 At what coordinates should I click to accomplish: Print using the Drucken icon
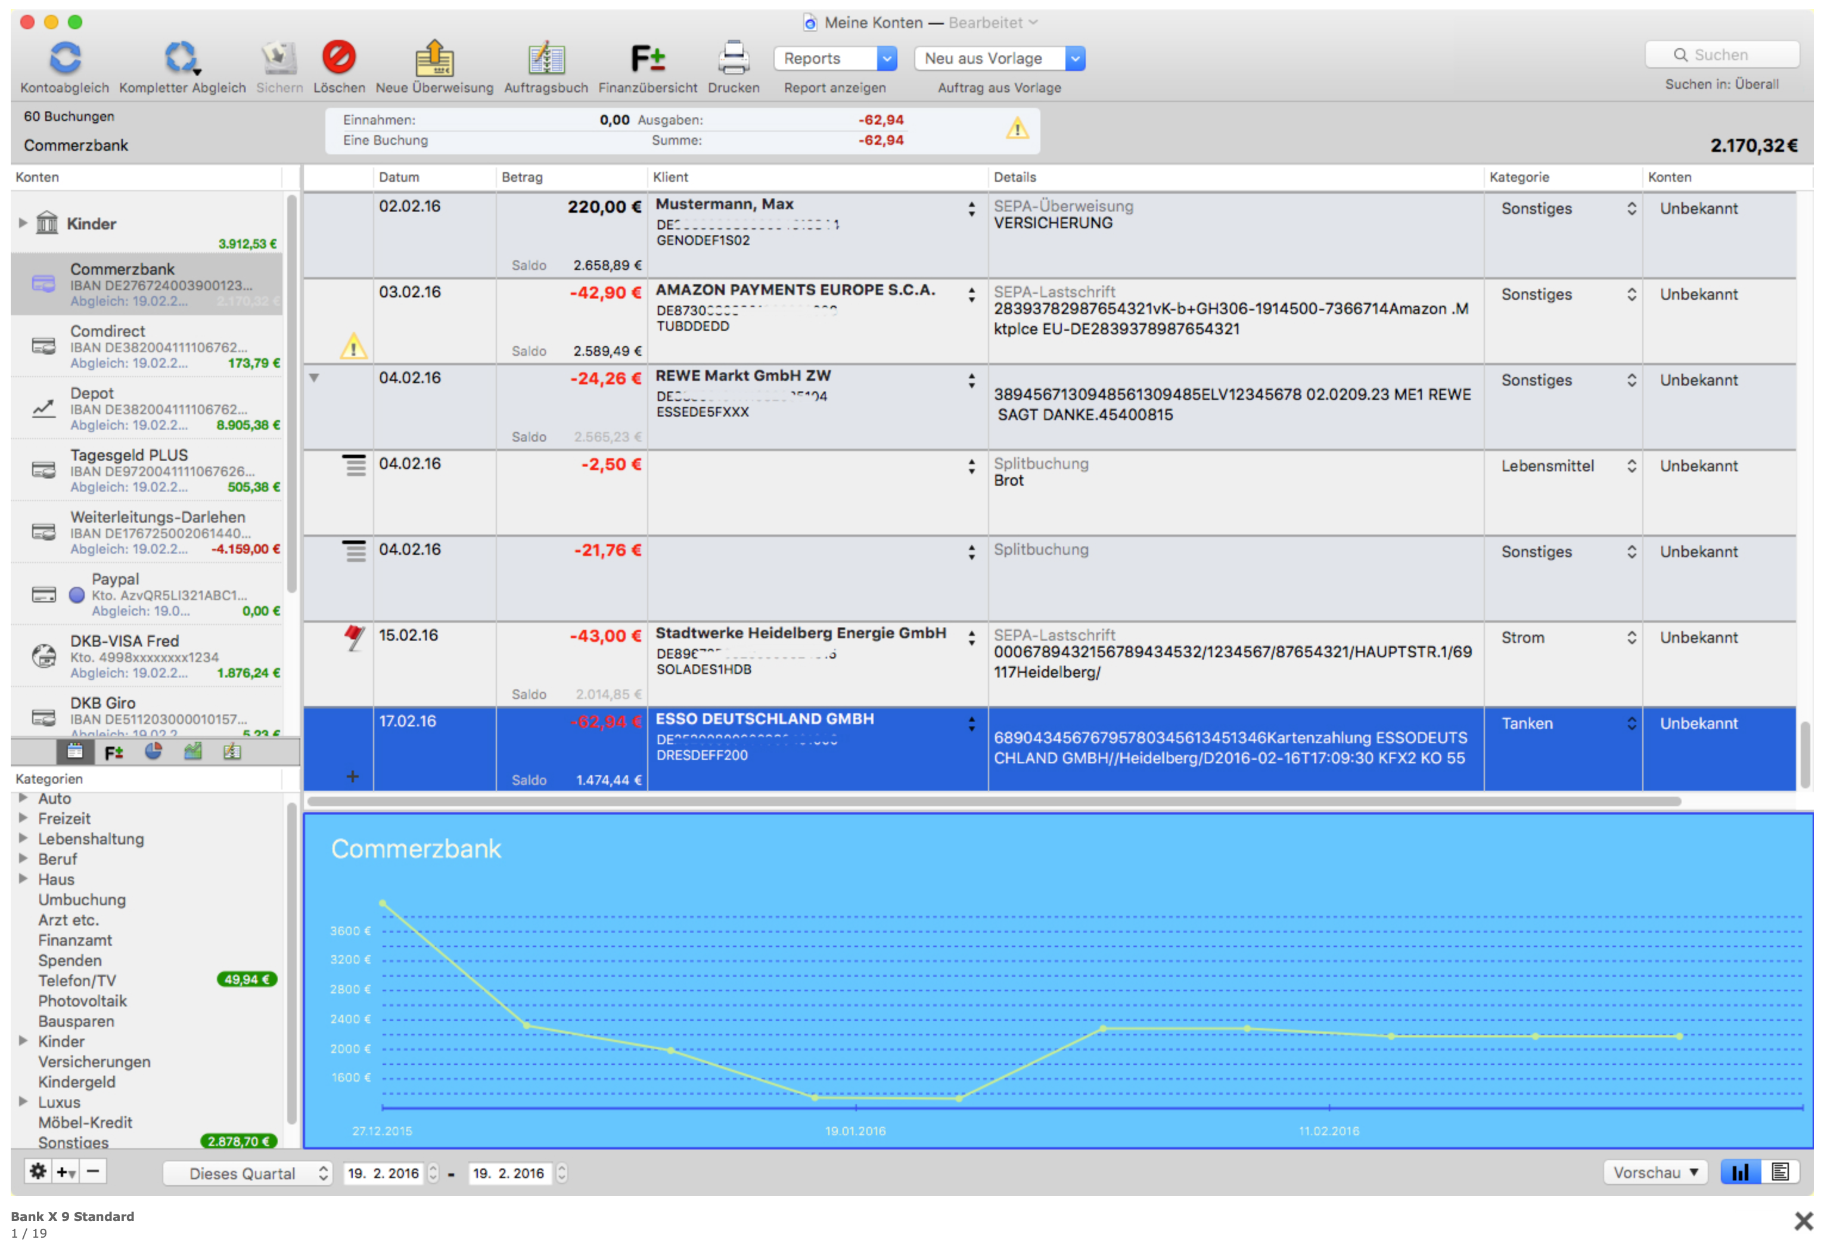[x=734, y=58]
